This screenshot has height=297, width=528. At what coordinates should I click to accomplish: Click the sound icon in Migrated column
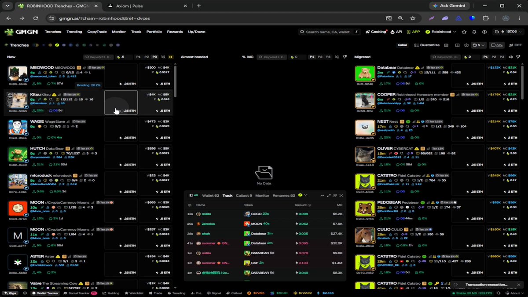511,57
